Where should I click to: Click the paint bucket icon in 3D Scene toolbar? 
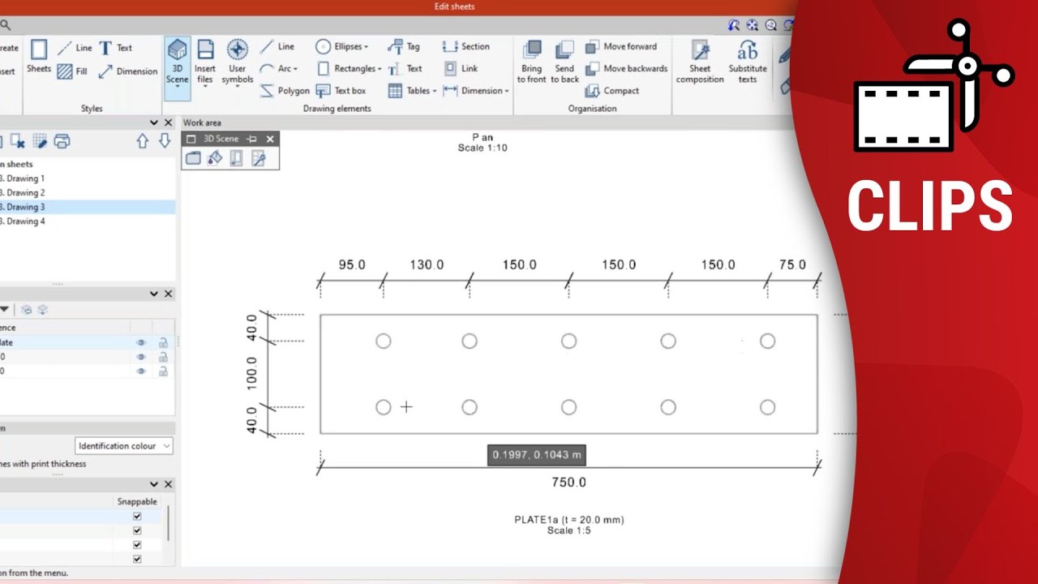[x=214, y=159]
